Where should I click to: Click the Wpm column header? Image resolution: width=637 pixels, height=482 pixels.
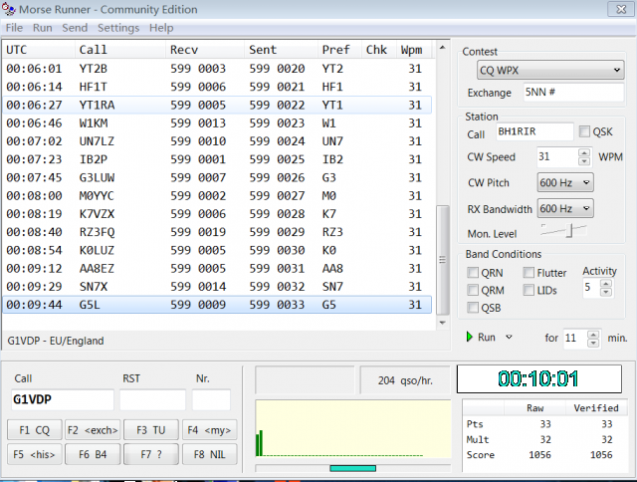pos(415,50)
